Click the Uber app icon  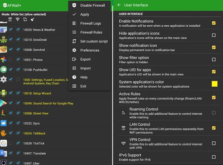click(3, 163)
